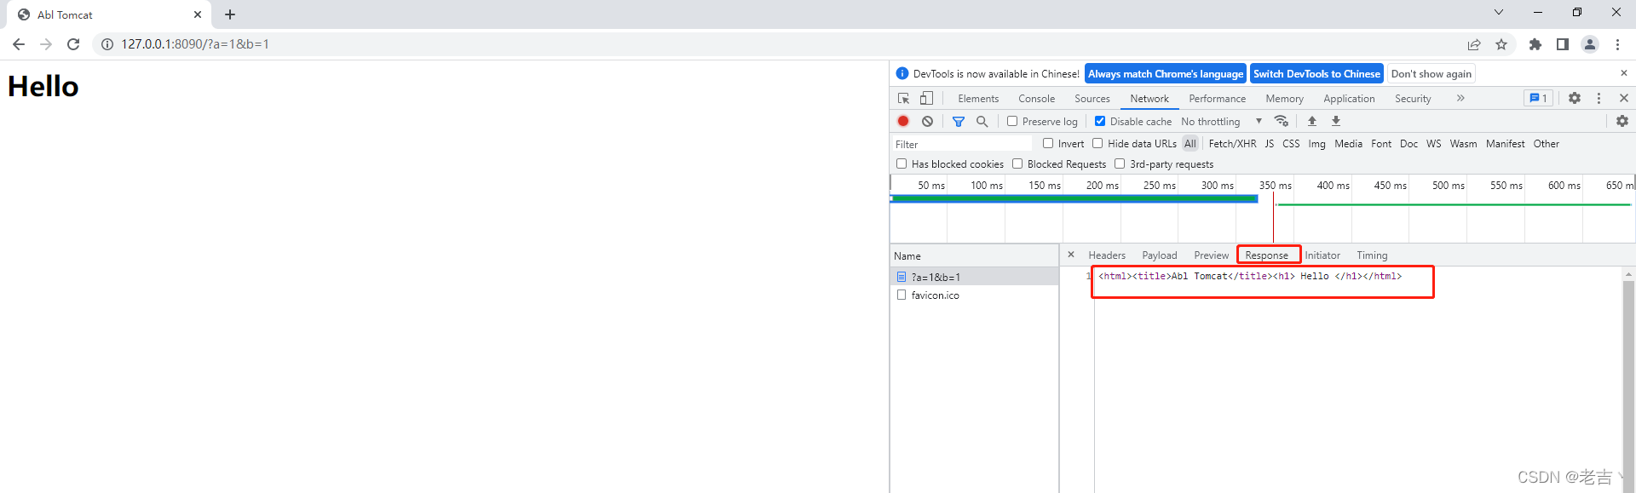Share this page icon

1474,44
